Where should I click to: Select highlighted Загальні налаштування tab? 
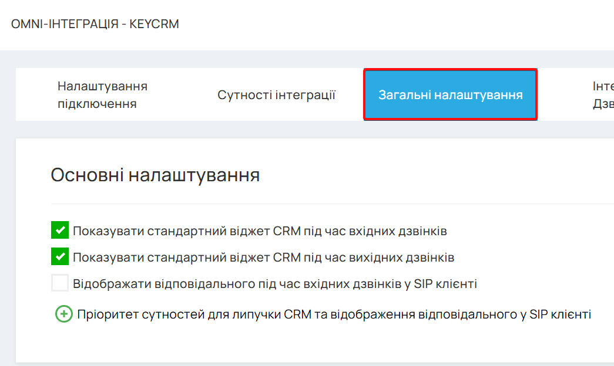450,94
